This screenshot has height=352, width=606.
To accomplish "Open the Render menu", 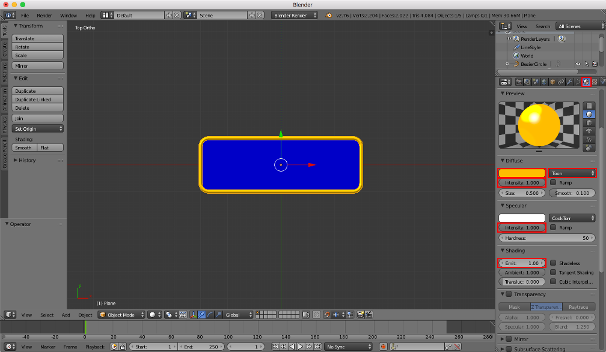I will pos(44,16).
